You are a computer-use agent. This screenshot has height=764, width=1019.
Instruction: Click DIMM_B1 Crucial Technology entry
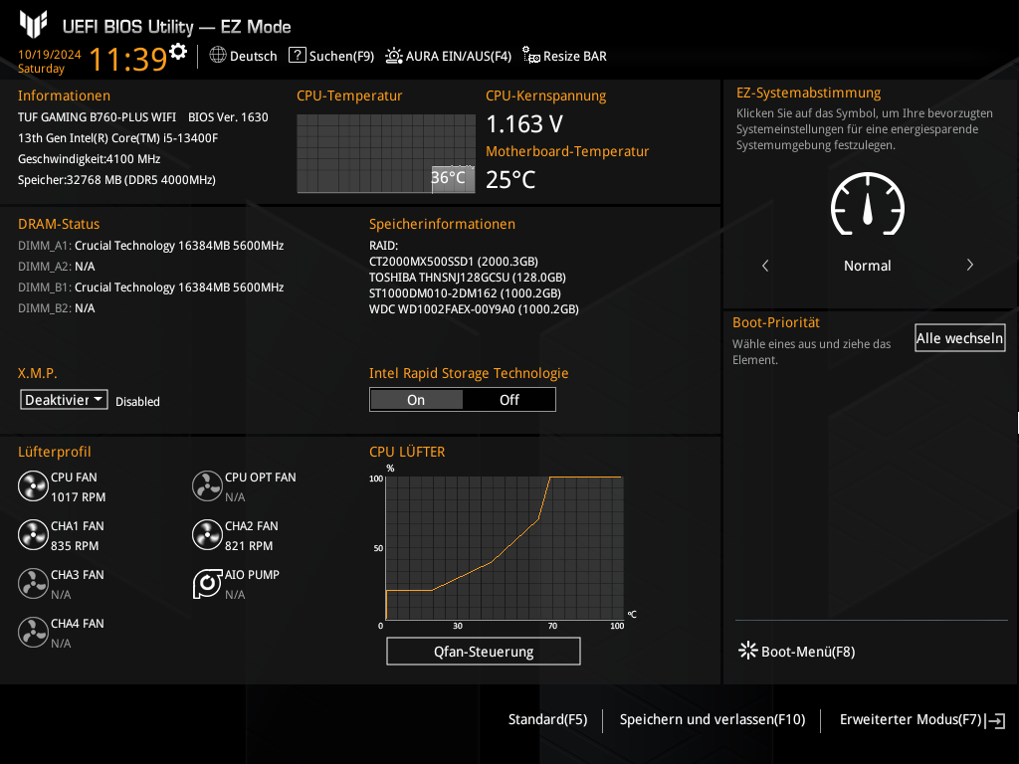pos(151,287)
